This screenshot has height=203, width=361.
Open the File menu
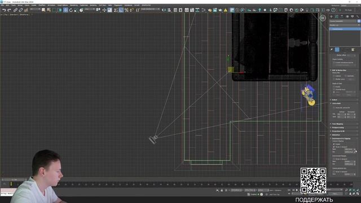pyautogui.click(x=2, y=5)
